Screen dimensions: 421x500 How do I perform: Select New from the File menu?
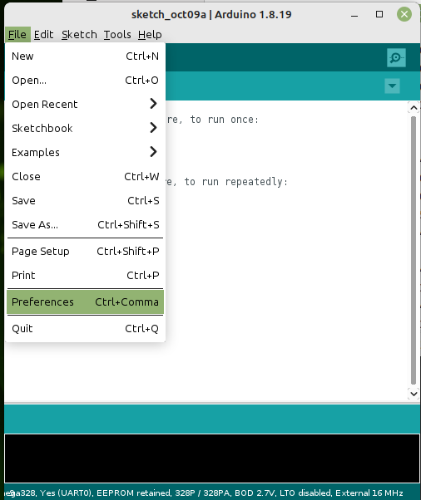tap(86, 56)
